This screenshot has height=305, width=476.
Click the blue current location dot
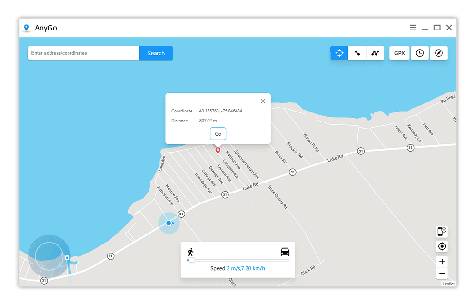(169, 223)
